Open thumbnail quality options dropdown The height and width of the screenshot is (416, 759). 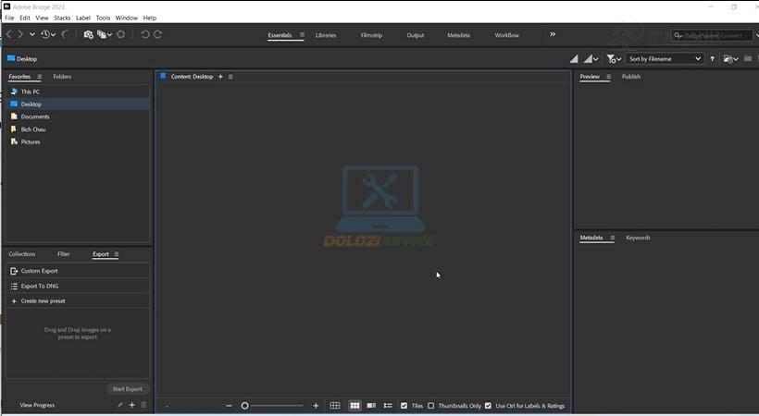click(591, 58)
